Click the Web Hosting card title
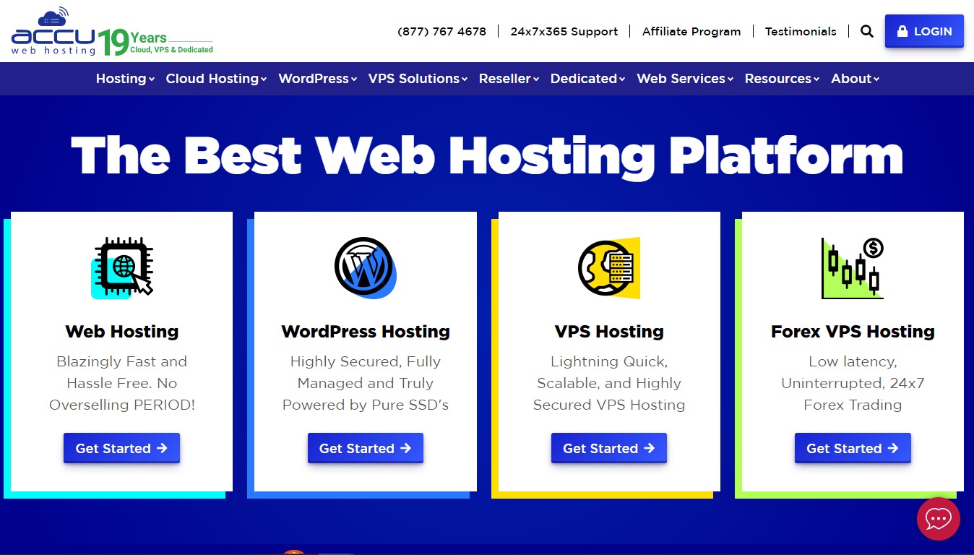The image size is (974, 555). point(122,332)
